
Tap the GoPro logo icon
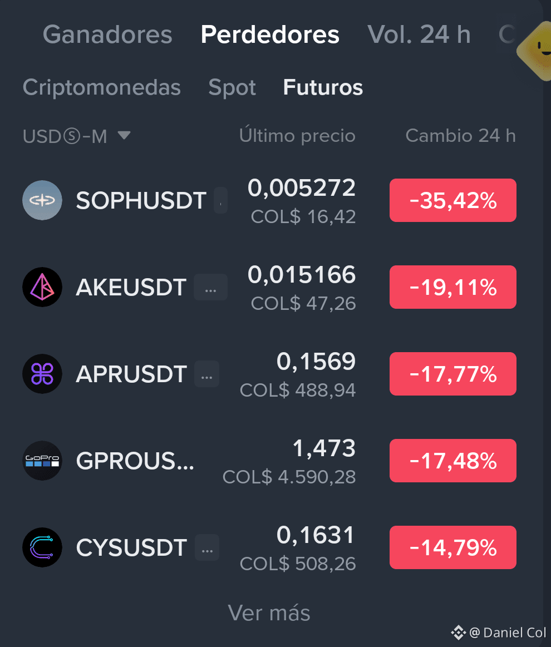[x=42, y=461]
